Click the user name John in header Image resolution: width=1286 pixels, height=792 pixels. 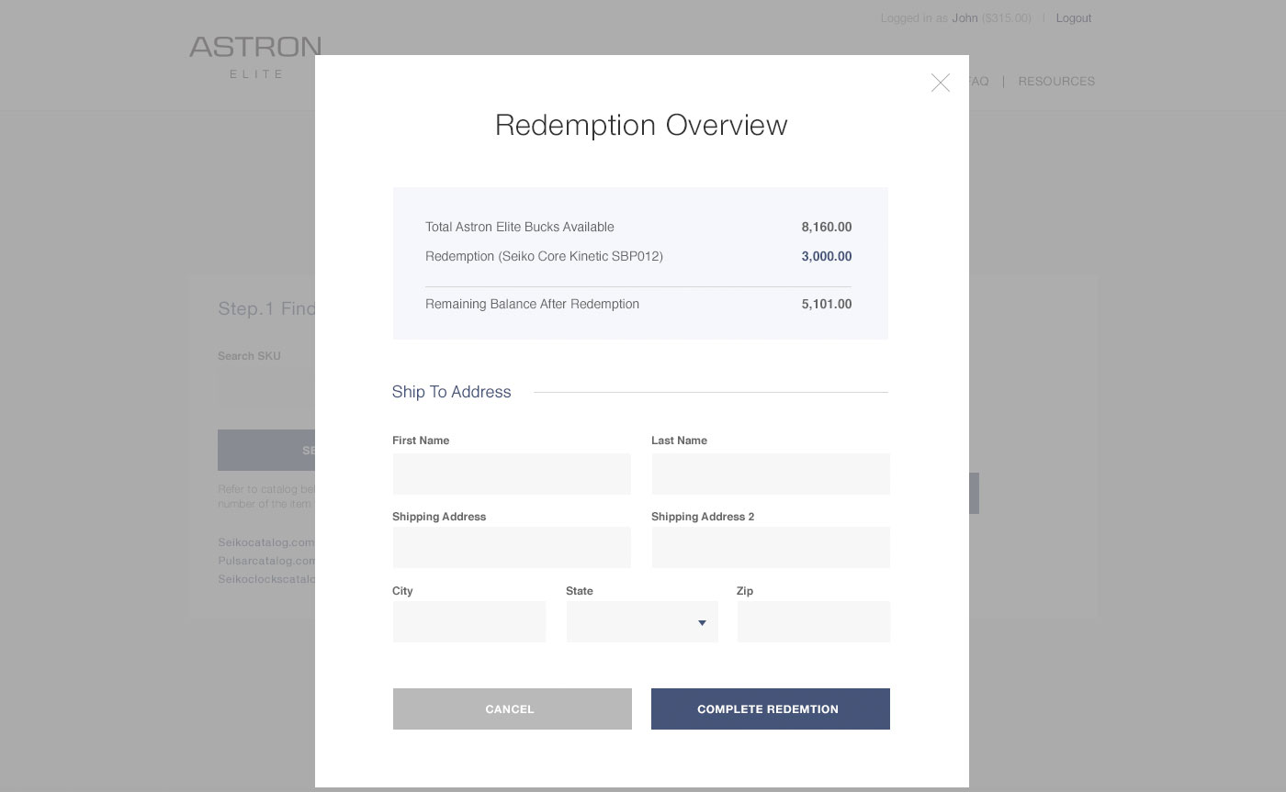pyautogui.click(x=964, y=18)
